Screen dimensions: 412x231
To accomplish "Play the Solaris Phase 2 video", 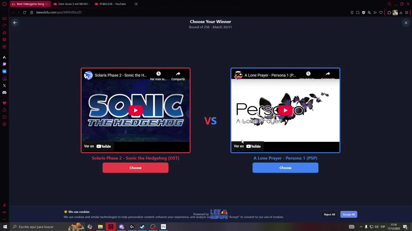I will 136,110.
